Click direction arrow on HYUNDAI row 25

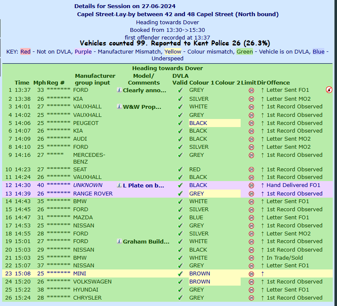click(x=262, y=290)
